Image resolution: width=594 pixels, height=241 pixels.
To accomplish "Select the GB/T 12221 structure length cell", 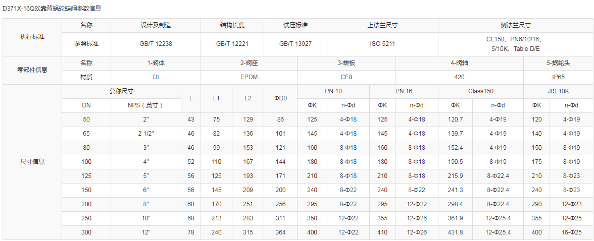I will coord(232,44).
